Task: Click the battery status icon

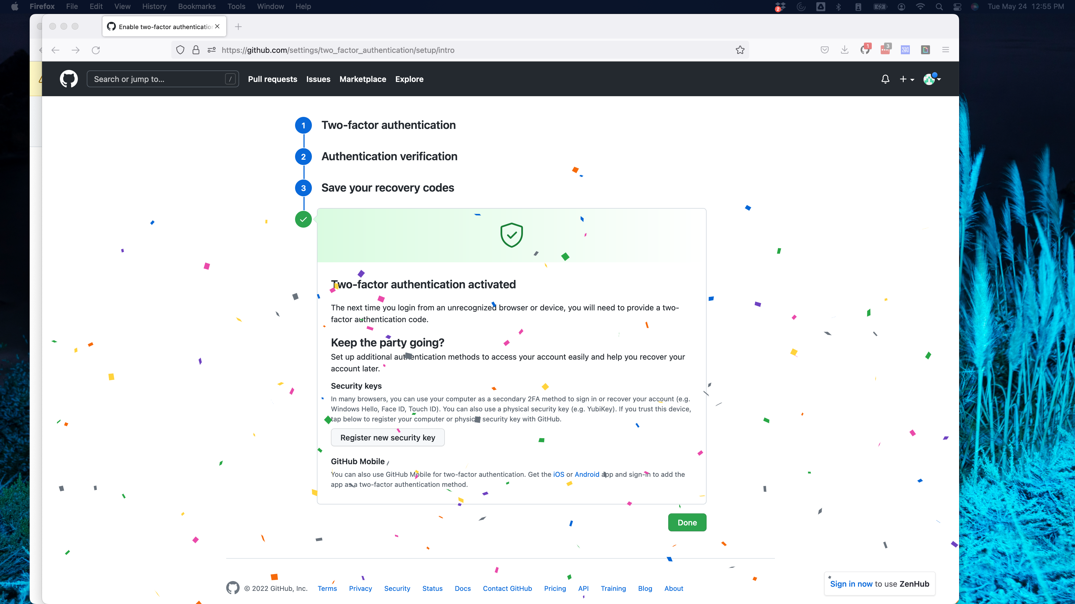Action: click(880, 7)
